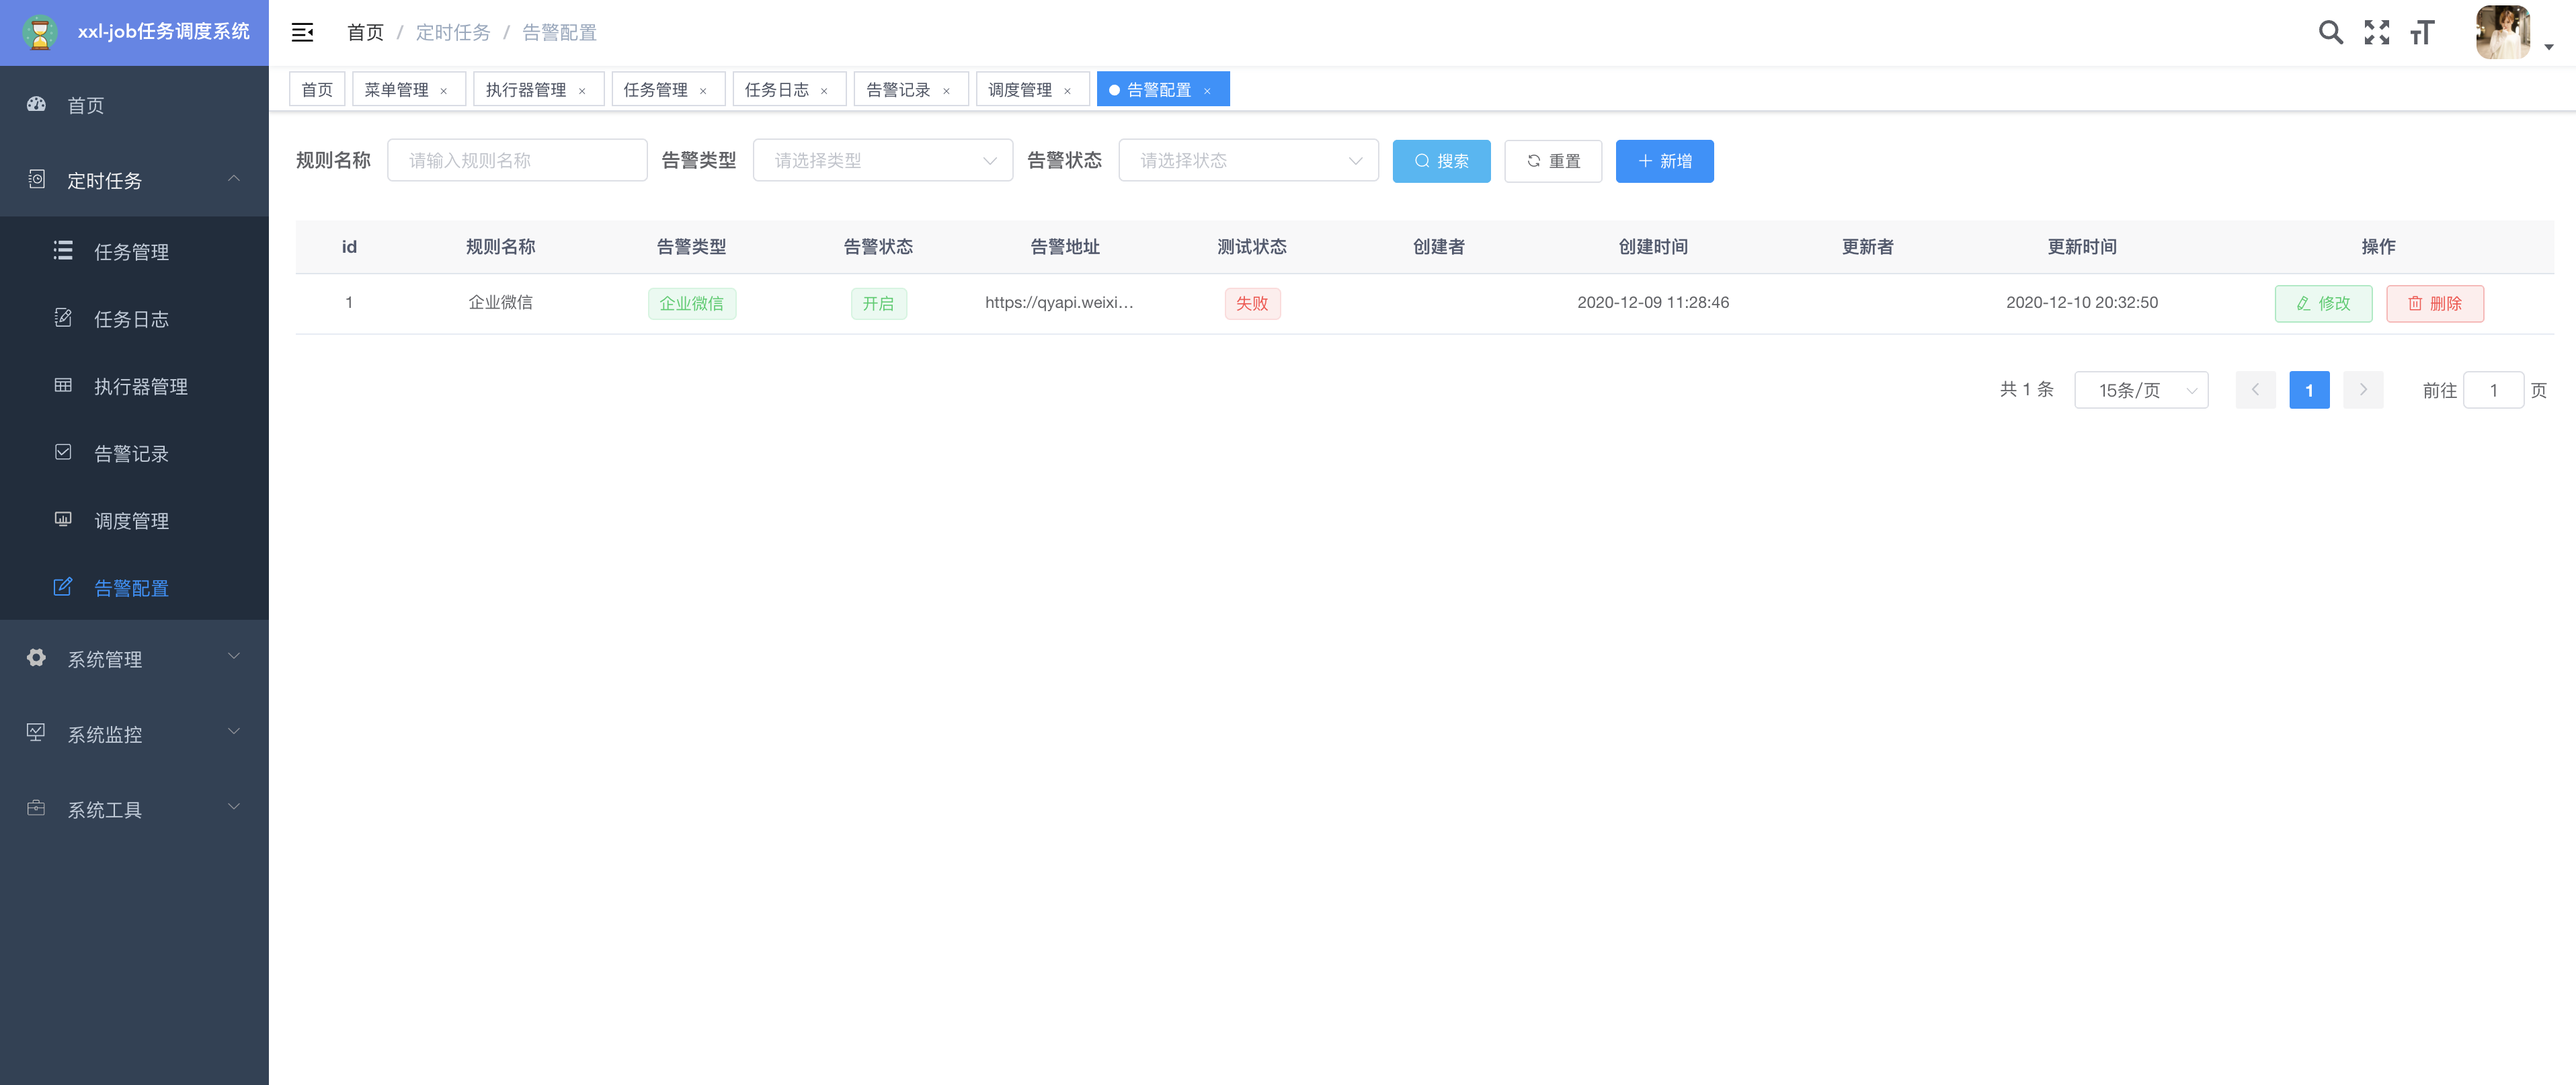This screenshot has width=2576, height=1085.
Task: Open the 15条/页 page size selector
Action: (x=2140, y=390)
